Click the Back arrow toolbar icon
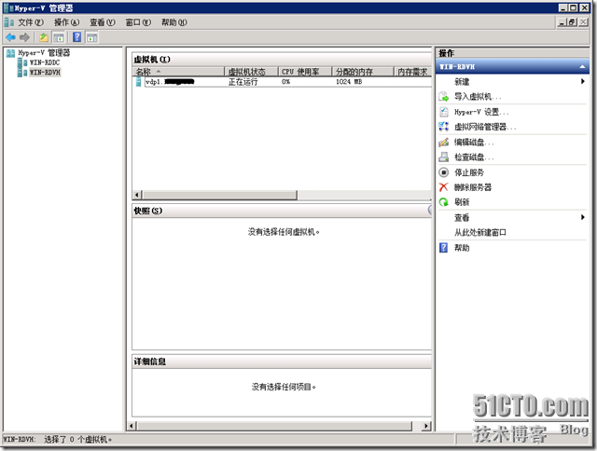The height and width of the screenshot is (451, 597). [10, 37]
